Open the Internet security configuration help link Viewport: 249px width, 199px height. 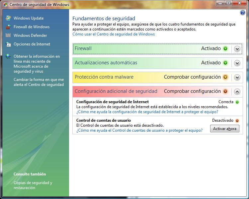(147, 112)
